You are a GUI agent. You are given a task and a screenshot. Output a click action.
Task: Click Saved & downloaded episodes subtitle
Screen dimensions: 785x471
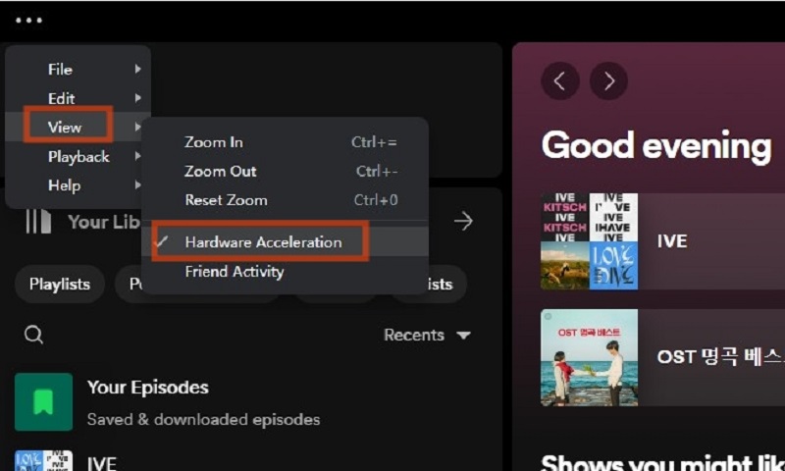coord(203,419)
